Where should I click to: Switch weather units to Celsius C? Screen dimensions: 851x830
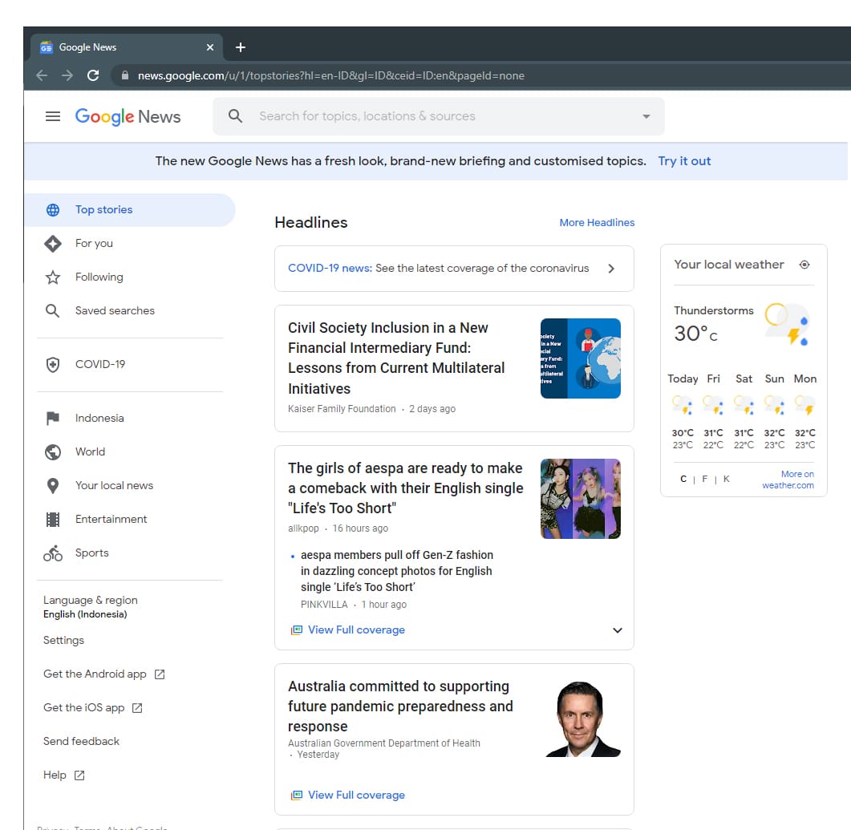pyautogui.click(x=683, y=479)
